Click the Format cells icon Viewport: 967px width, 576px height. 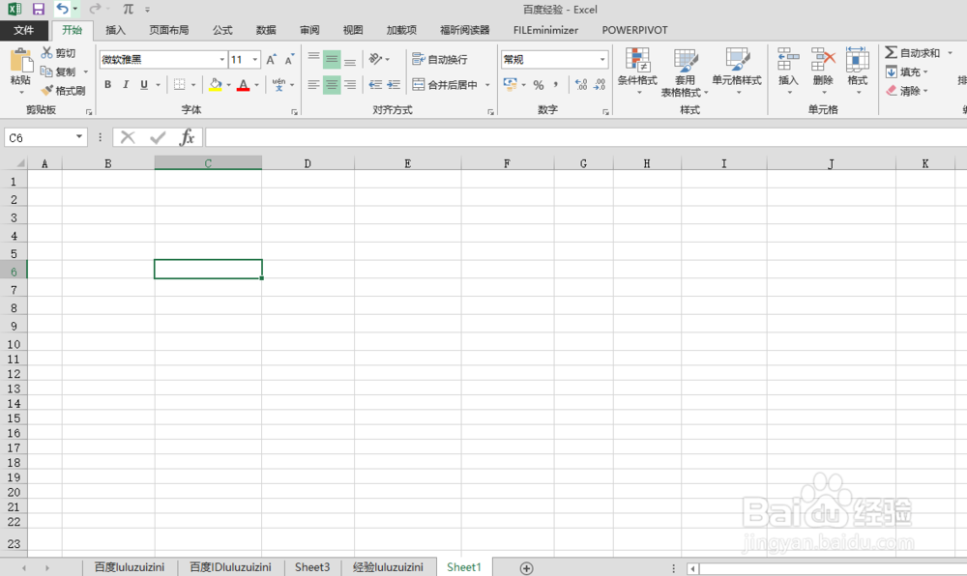click(857, 60)
